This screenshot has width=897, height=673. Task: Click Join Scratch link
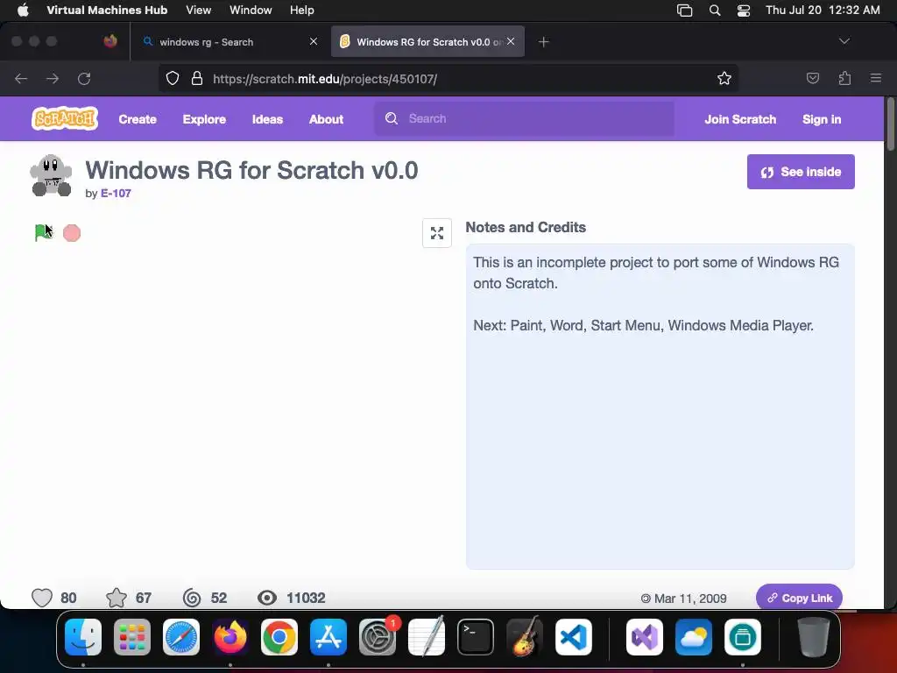pos(740,119)
